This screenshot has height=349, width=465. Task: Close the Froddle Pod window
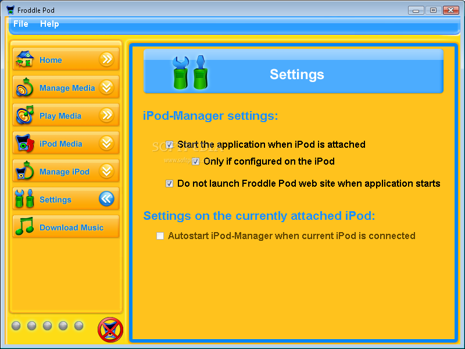point(451,10)
